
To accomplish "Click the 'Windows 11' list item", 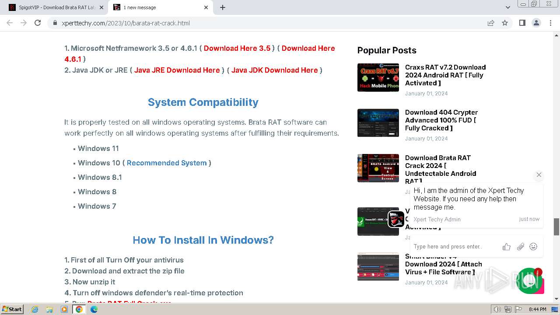I will [98, 148].
